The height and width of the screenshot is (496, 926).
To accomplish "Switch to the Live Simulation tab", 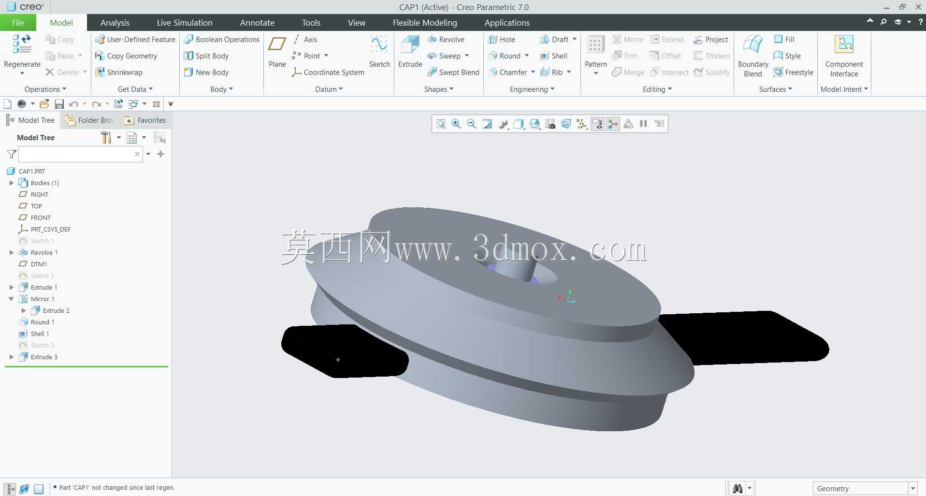I will click(x=185, y=23).
